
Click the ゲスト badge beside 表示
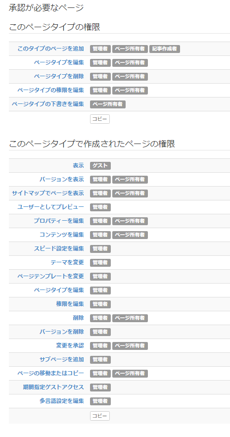pos(100,166)
